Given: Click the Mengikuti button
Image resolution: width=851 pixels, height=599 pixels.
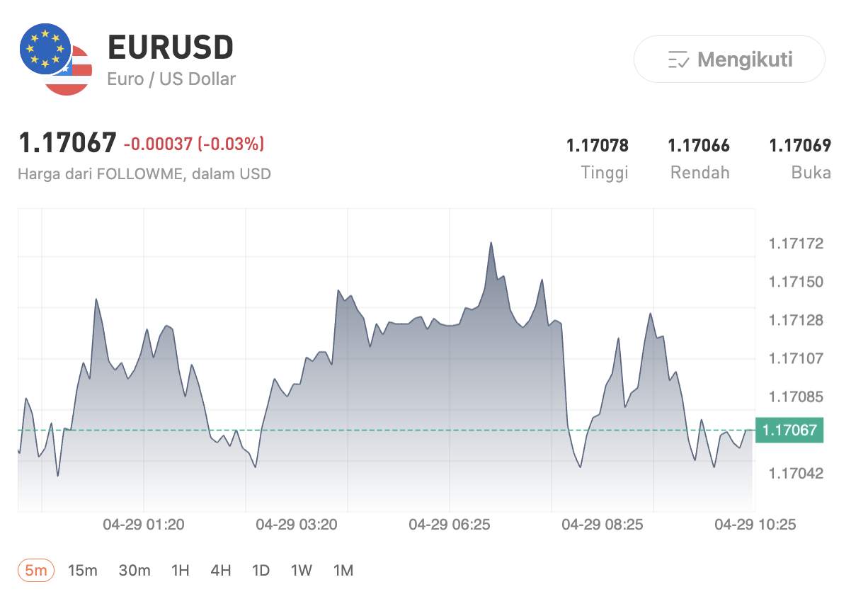Looking at the screenshot, I should point(729,60).
